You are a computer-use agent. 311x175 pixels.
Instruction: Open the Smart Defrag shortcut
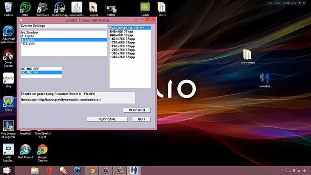point(59,9)
